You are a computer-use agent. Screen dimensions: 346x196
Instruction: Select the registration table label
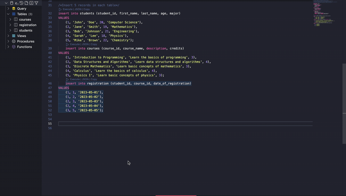pyautogui.click(x=28, y=25)
